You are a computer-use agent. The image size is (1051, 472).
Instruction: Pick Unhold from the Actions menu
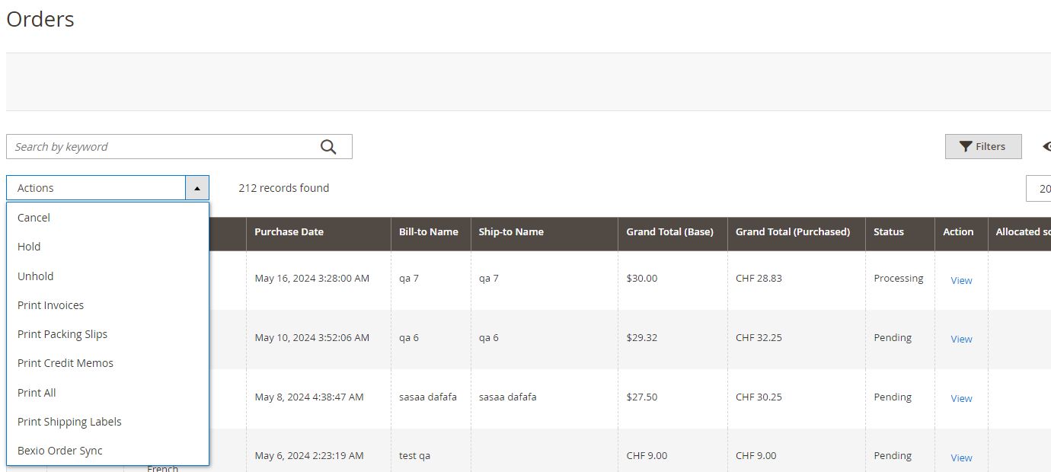click(36, 276)
